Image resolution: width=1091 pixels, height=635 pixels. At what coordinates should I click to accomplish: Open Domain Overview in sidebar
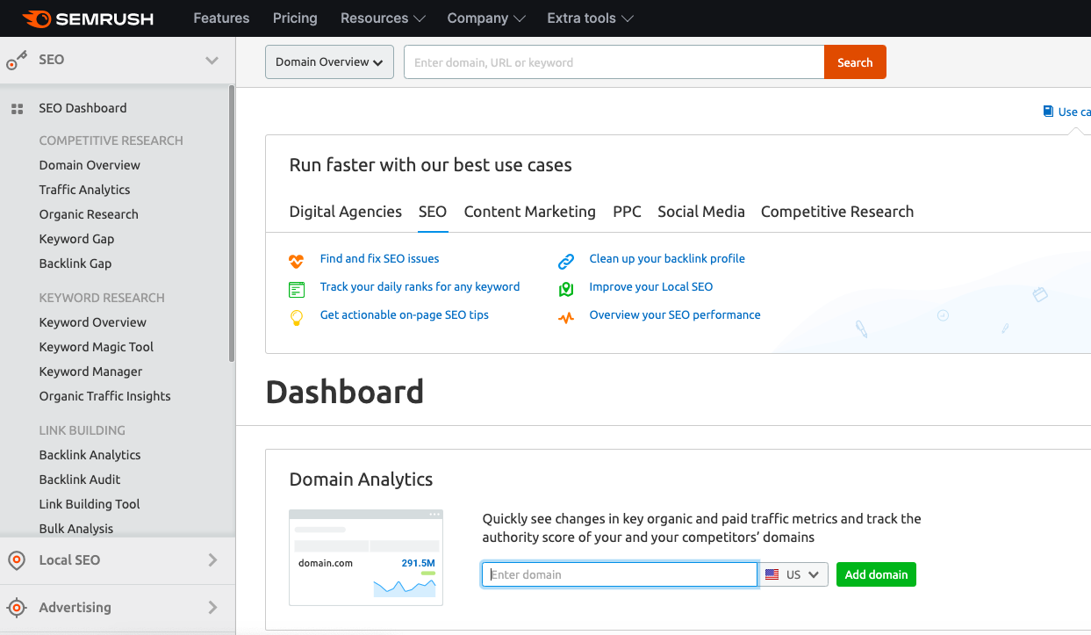coord(90,165)
